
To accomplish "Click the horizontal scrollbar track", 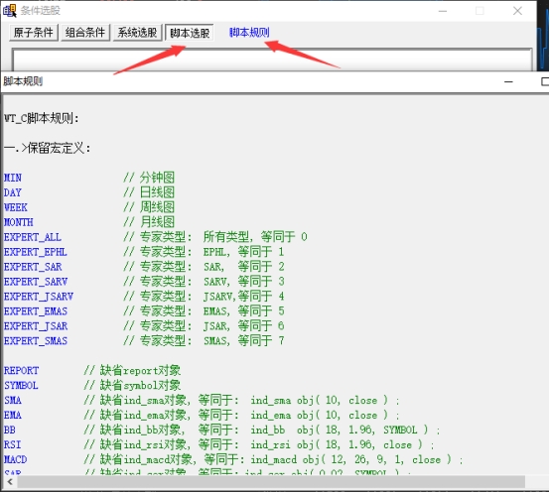I will coord(271,482).
